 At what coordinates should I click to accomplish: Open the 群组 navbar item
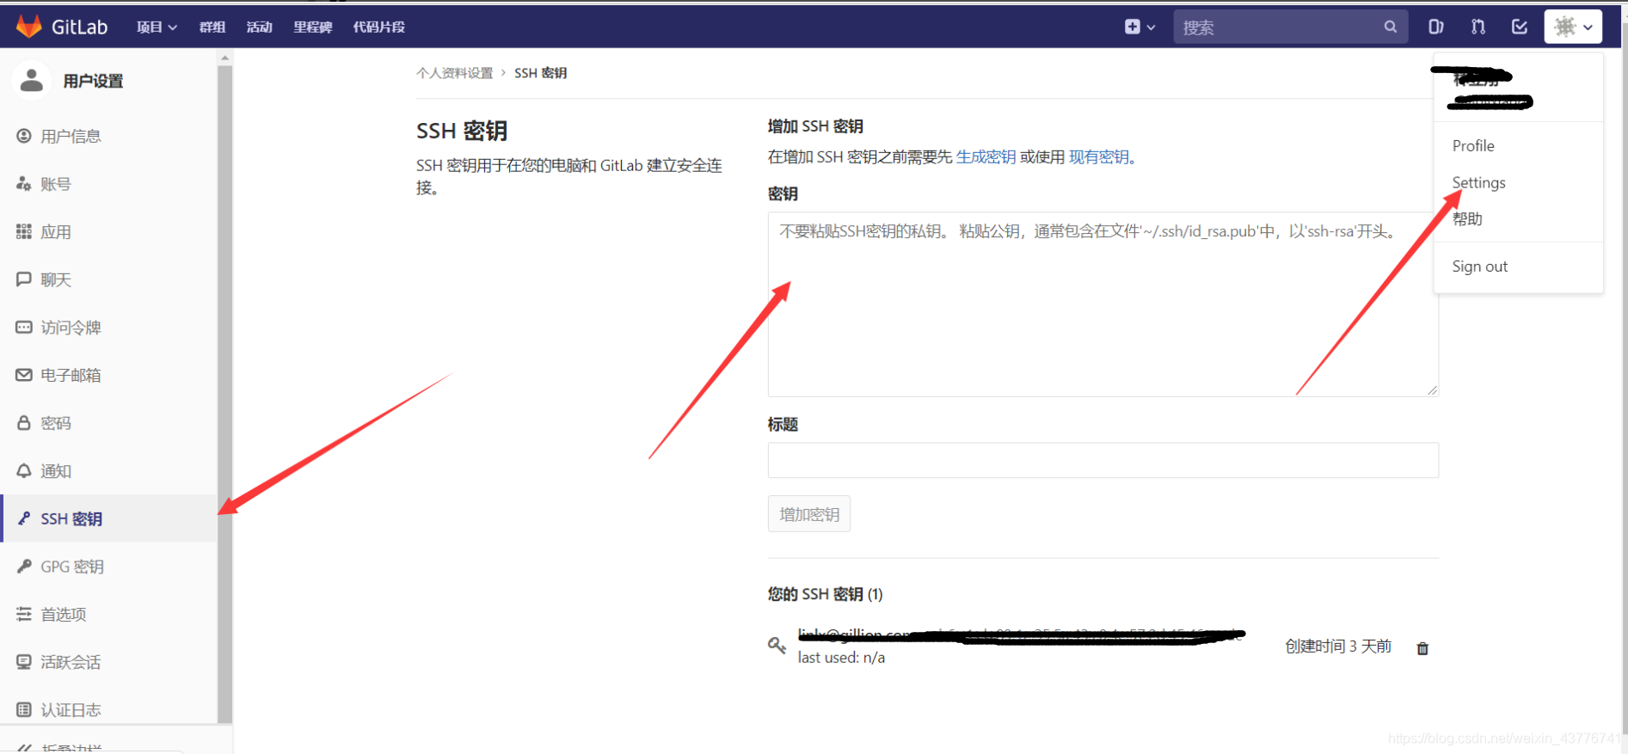point(212,28)
